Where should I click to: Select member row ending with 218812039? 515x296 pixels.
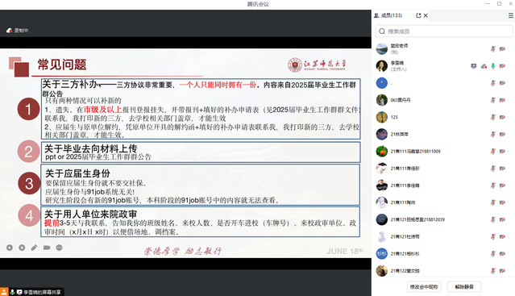[x=443, y=220]
